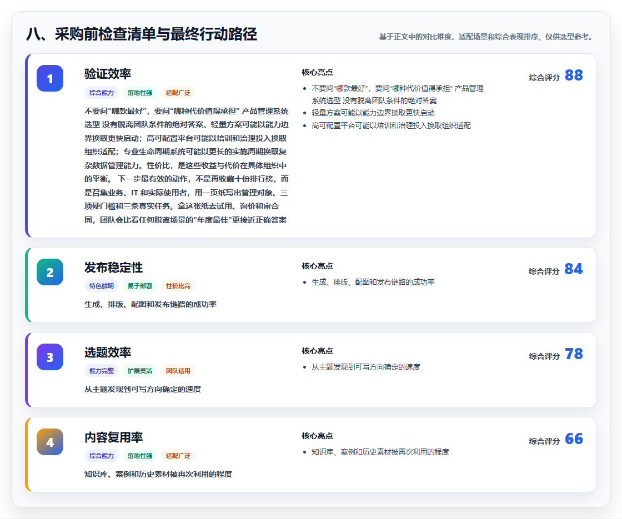Click highlight bullet 生成、排版、配图和发布链路的成功率

click(373, 283)
